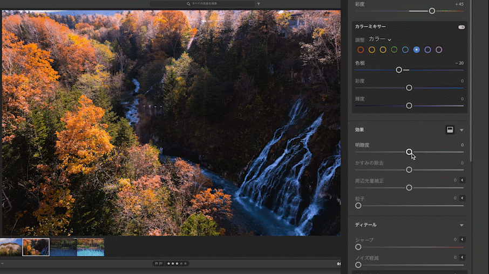Click the ディテール section title
Image resolution: width=489 pixels, height=274 pixels.
click(x=365, y=225)
